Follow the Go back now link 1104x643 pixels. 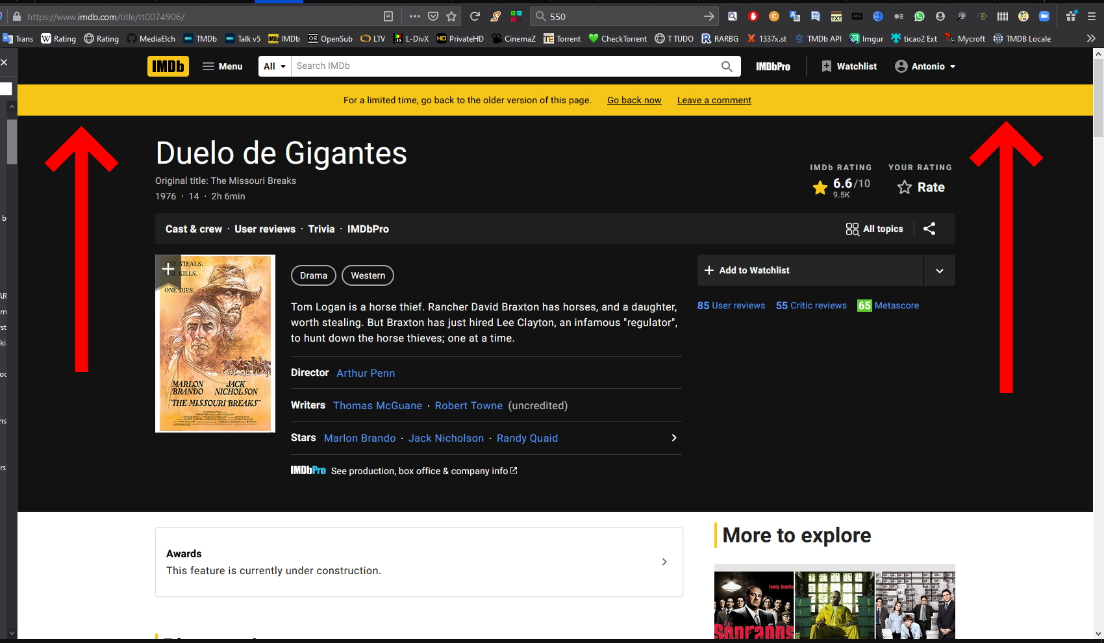coord(634,100)
